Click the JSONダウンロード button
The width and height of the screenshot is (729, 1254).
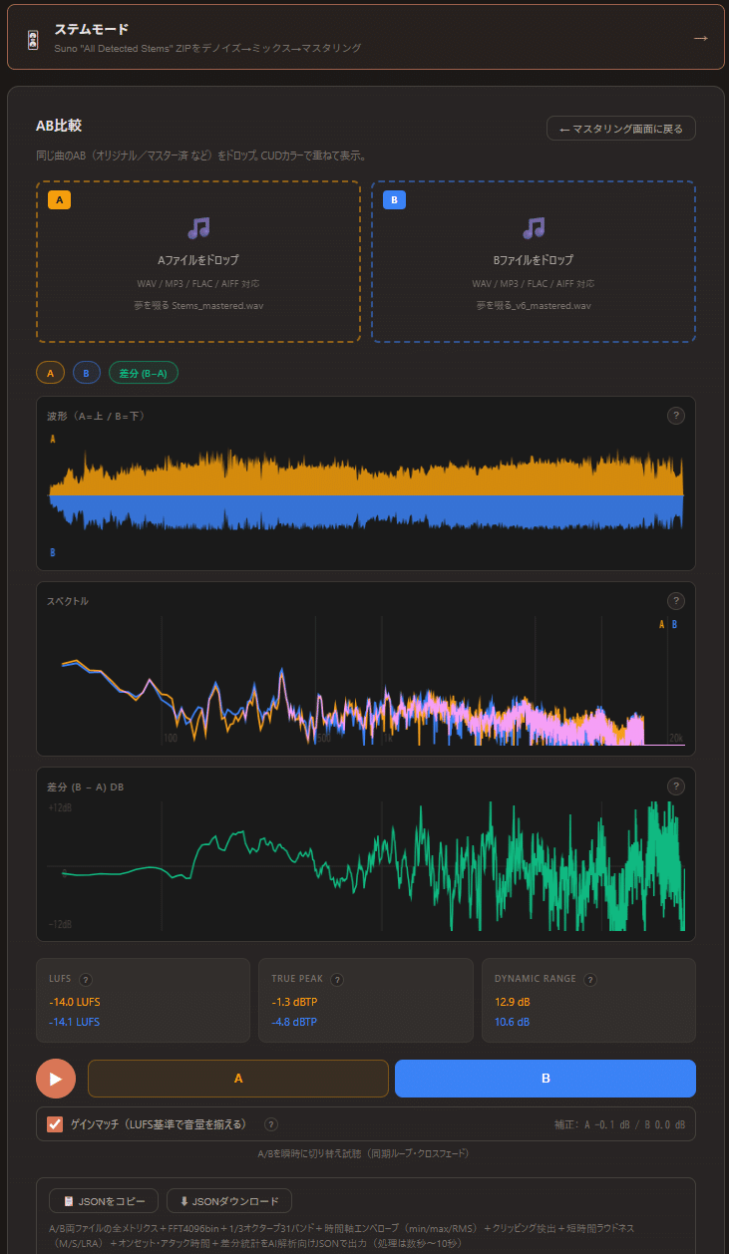[229, 1200]
